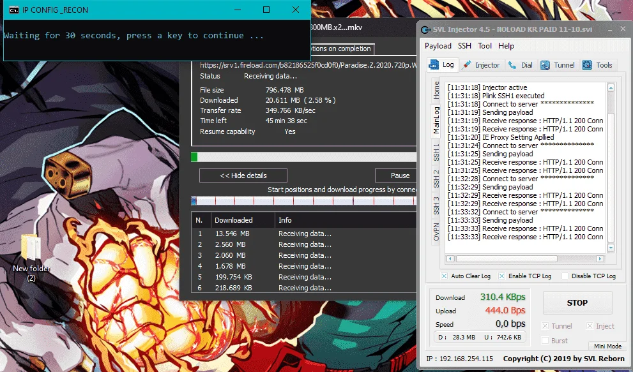Open the Tool menu
The image size is (633, 372).
pos(485,46)
